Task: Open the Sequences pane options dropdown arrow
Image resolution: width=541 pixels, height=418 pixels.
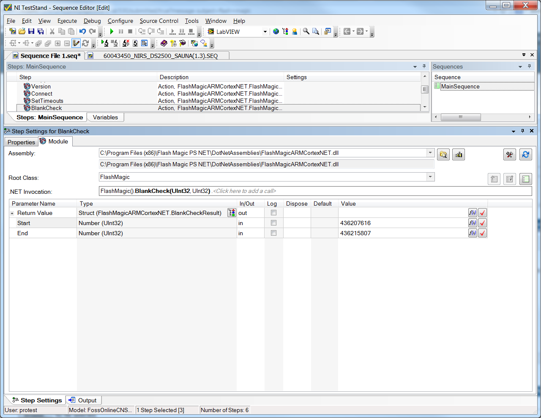Action: pyautogui.click(x=520, y=67)
